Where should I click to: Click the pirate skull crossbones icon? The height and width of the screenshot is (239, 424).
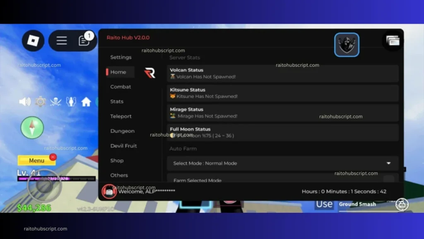click(x=56, y=102)
